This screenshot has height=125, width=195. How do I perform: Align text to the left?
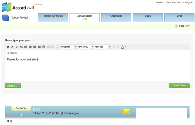coord(26,47)
